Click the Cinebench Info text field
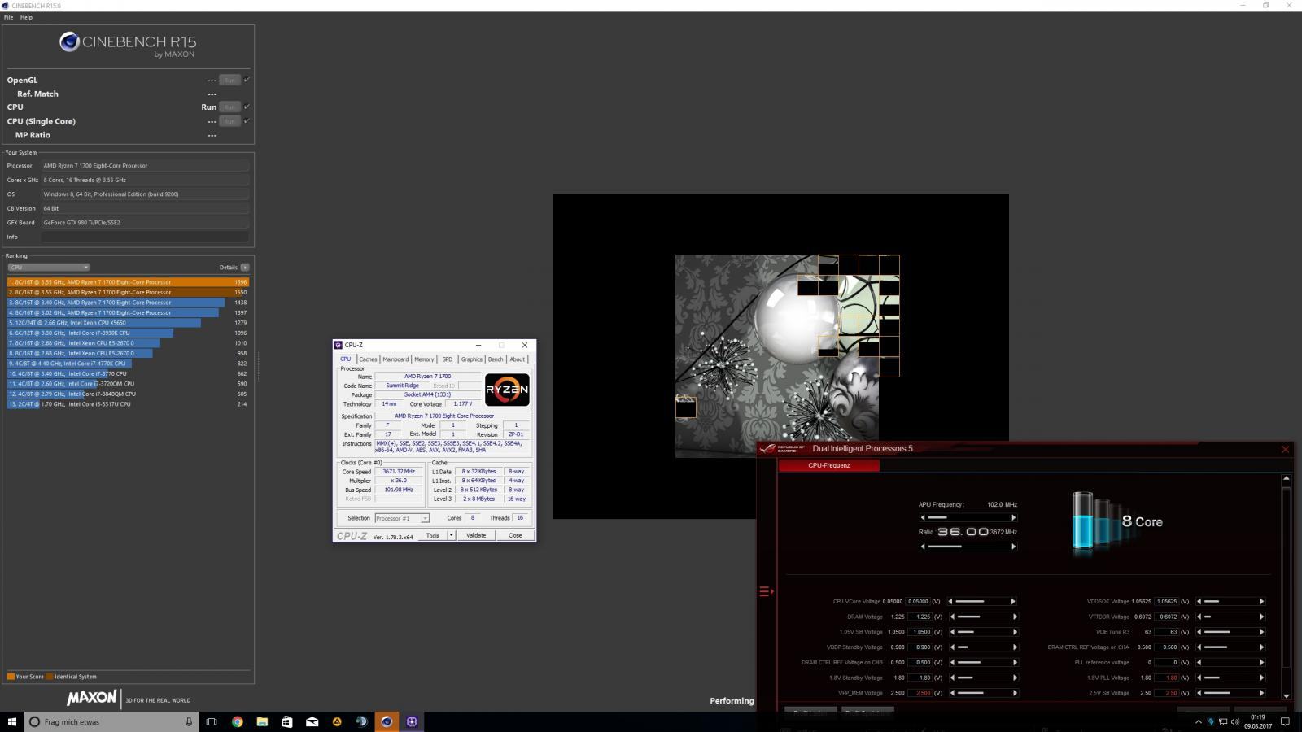The width and height of the screenshot is (1302, 732). (x=145, y=237)
